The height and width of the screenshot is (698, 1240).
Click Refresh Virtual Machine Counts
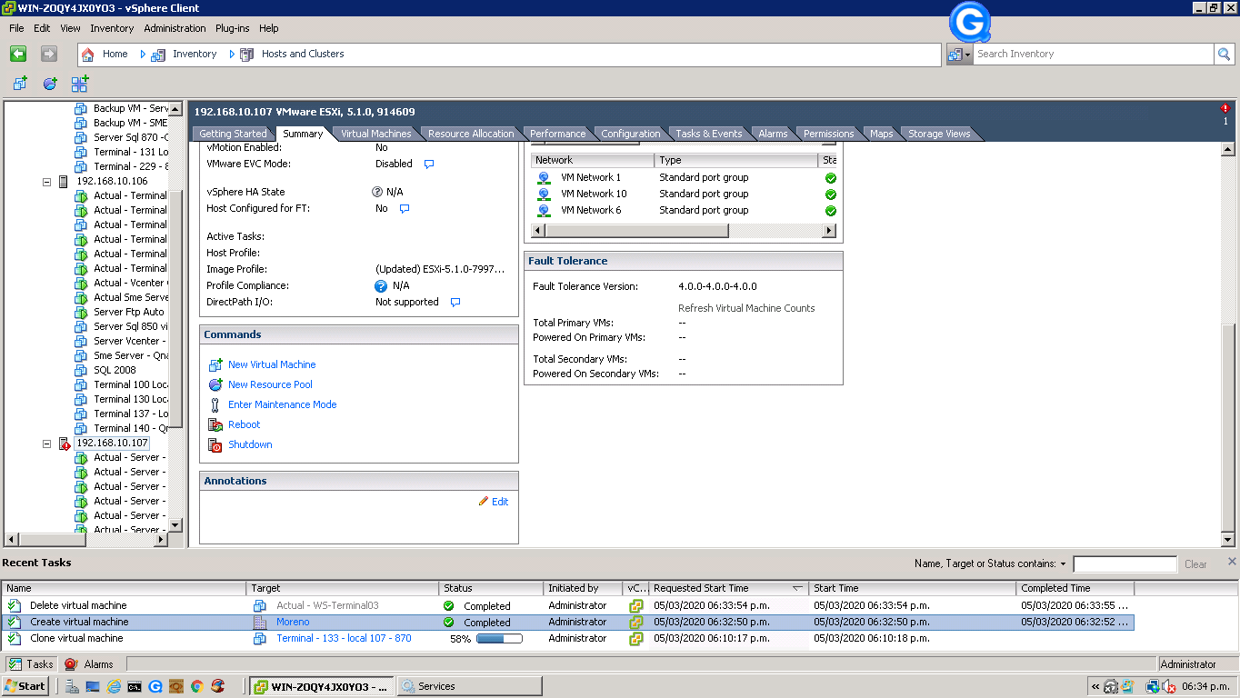point(746,308)
